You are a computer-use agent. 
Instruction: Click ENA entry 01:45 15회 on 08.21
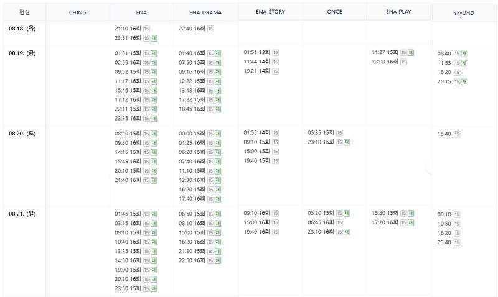tap(128, 214)
